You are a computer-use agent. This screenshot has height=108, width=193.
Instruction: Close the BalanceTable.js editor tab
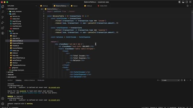pos(68,6)
